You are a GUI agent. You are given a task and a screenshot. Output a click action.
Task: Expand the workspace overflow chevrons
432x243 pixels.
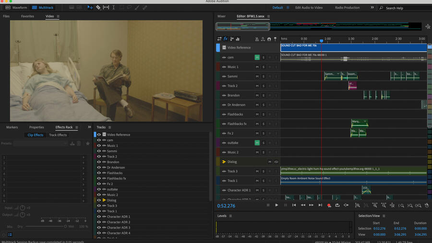[x=372, y=8]
